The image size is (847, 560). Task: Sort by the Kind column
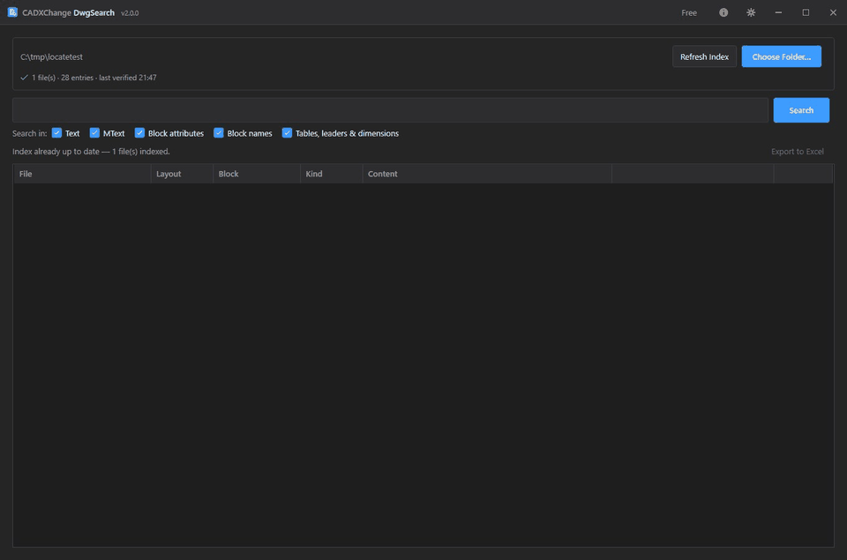click(x=331, y=174)
